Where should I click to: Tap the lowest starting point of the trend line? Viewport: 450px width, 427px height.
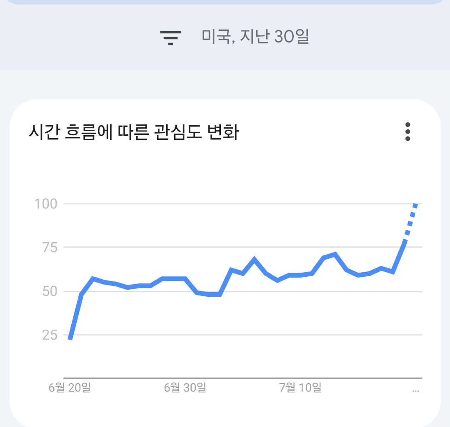pos(70,339)
